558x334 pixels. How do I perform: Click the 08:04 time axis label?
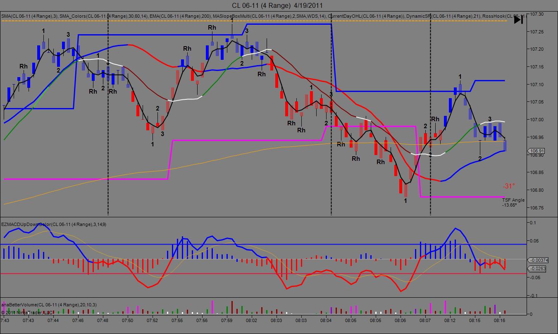(326, 320)
